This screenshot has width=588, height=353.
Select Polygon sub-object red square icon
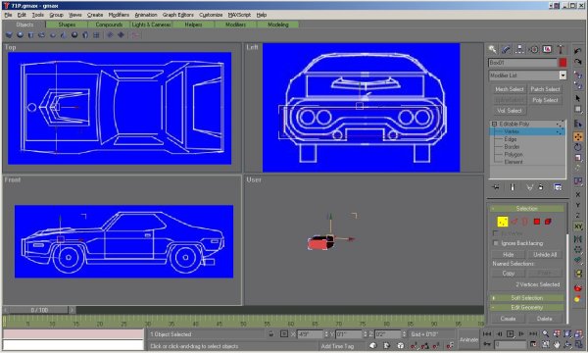point(537,222)
